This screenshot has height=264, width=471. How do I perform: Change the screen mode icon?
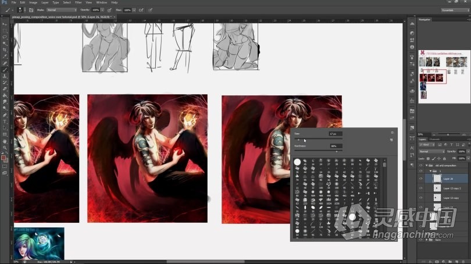click(5, 173)
